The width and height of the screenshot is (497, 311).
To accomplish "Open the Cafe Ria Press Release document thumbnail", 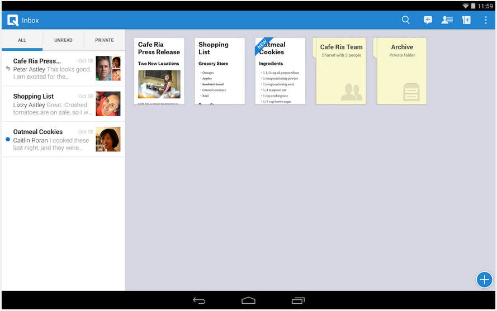I will 159,71.
